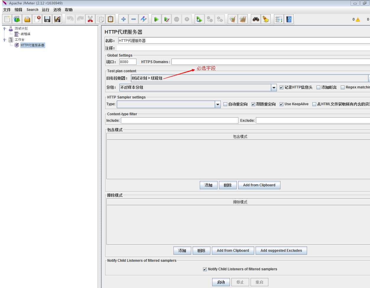Select the 线程组 tree item
Image resolution: width=370 pixels, height=288 pixels.
25,34
